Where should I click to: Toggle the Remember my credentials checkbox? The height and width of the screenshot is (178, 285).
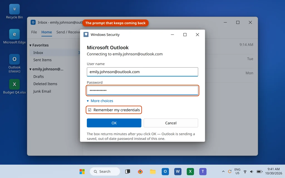tap(90, 110)
